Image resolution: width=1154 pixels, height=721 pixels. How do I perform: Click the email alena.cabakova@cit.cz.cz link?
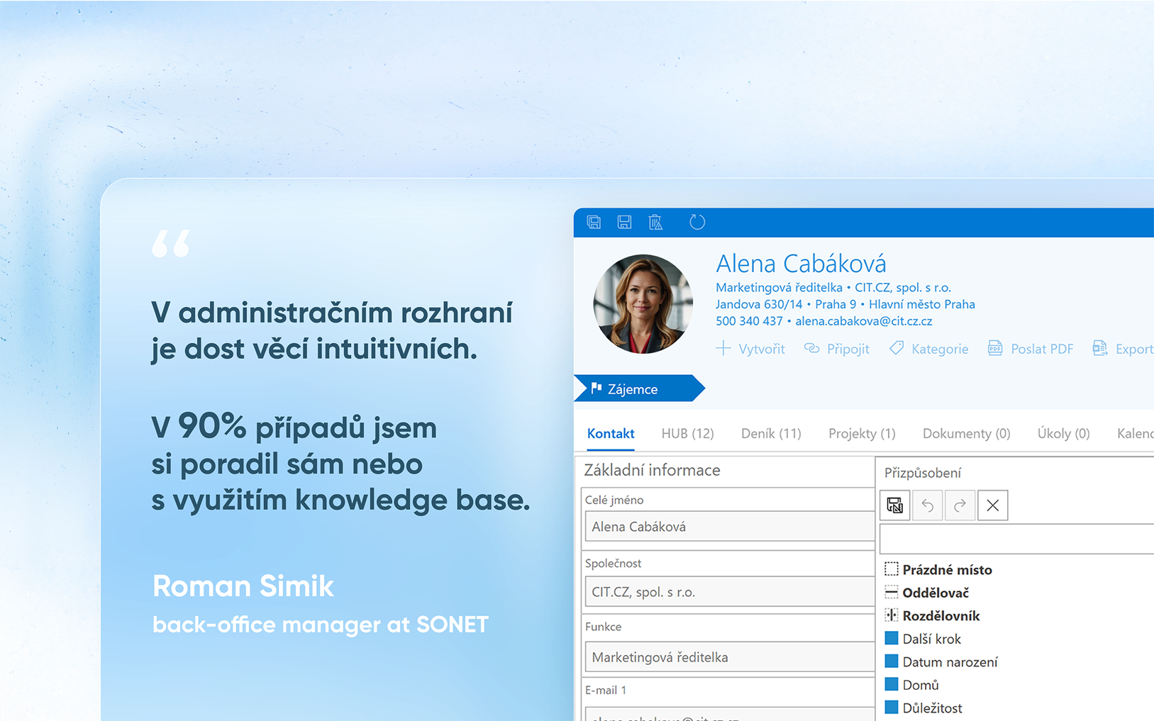pos(863,321)
